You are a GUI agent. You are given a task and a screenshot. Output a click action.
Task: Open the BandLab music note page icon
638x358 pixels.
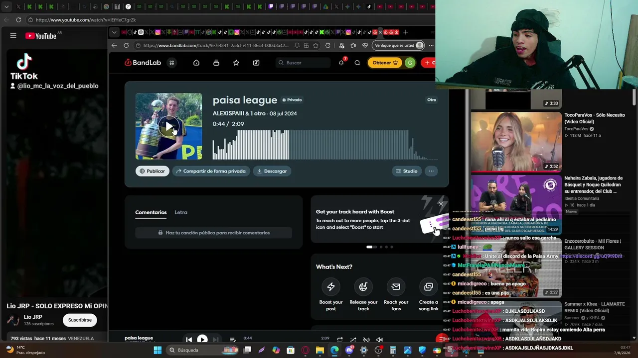(256, 63)
